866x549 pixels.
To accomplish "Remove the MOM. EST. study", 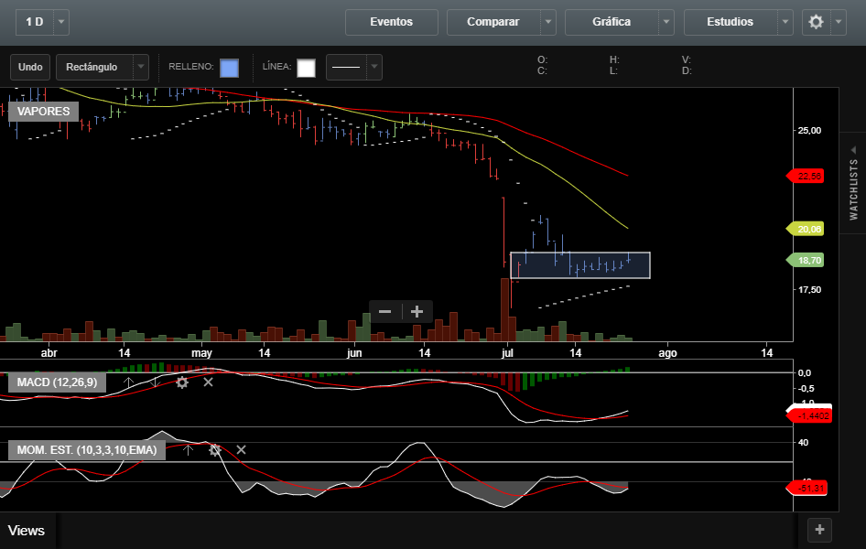I will coord(241,449).
